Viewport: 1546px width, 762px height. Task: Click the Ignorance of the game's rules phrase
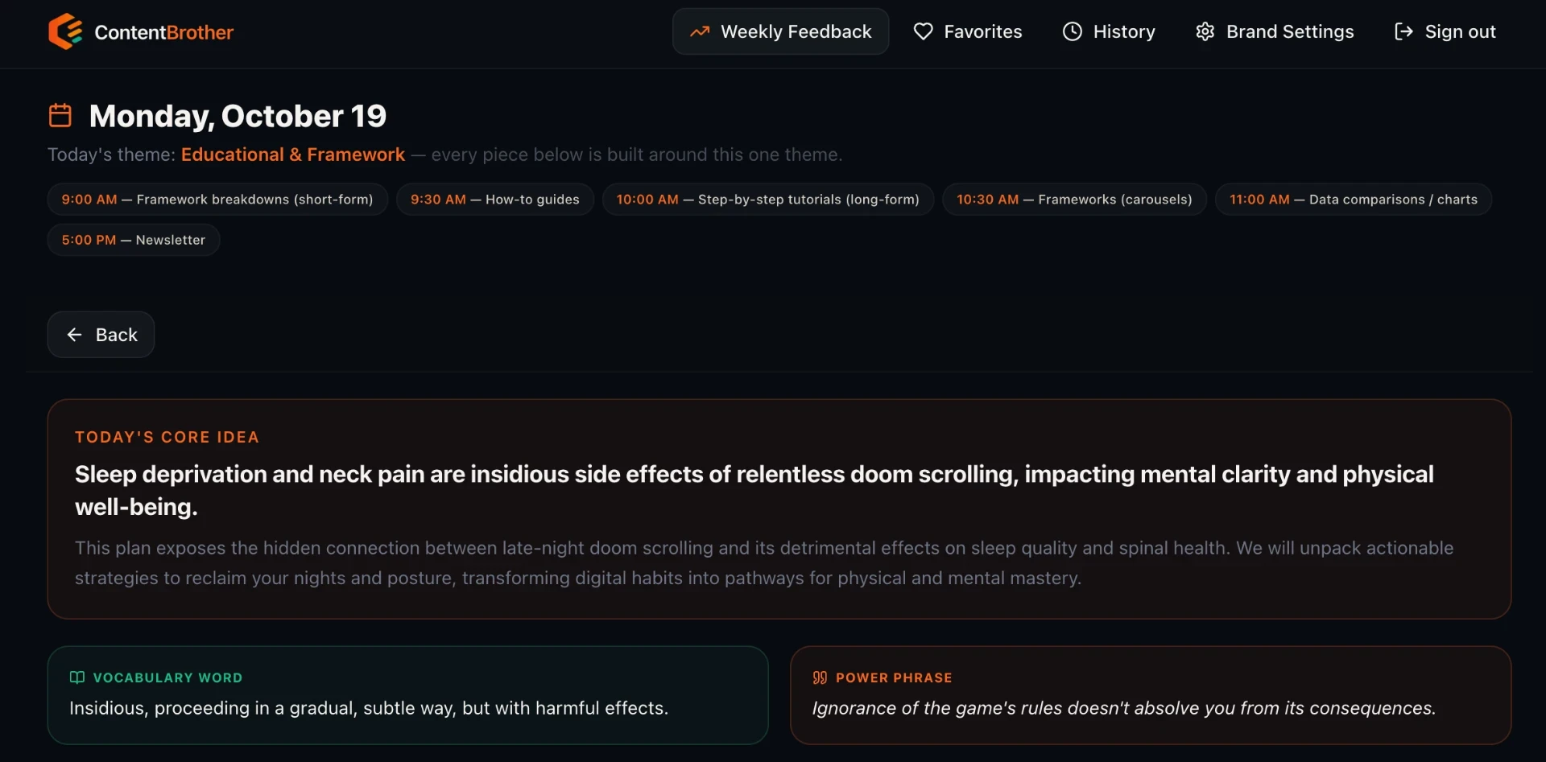(x=1124, y=708)
